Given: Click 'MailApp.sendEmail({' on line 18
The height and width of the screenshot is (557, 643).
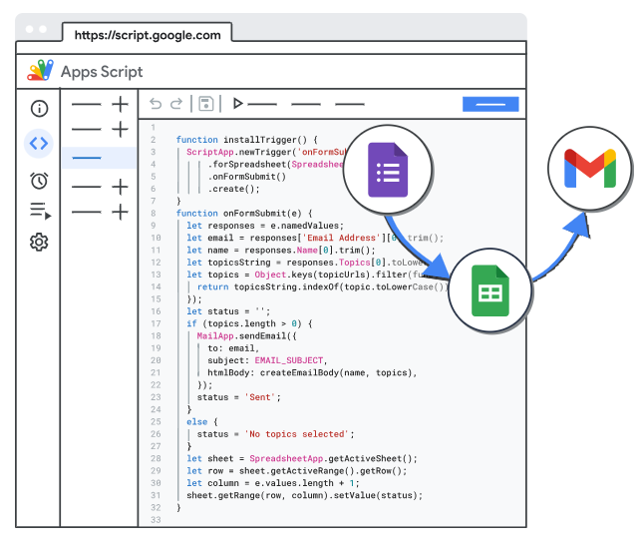Looking at the screenshot, I should 246,336.
